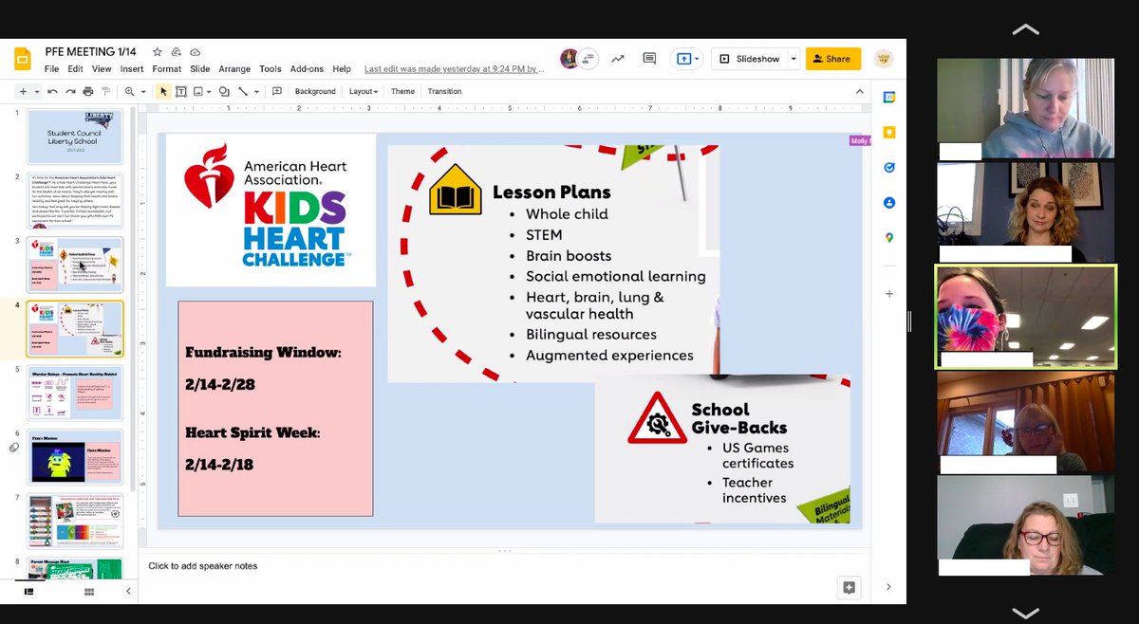Insert a text box
Image resolution: width=1139 pixels, height=624 pixels.
181,91
